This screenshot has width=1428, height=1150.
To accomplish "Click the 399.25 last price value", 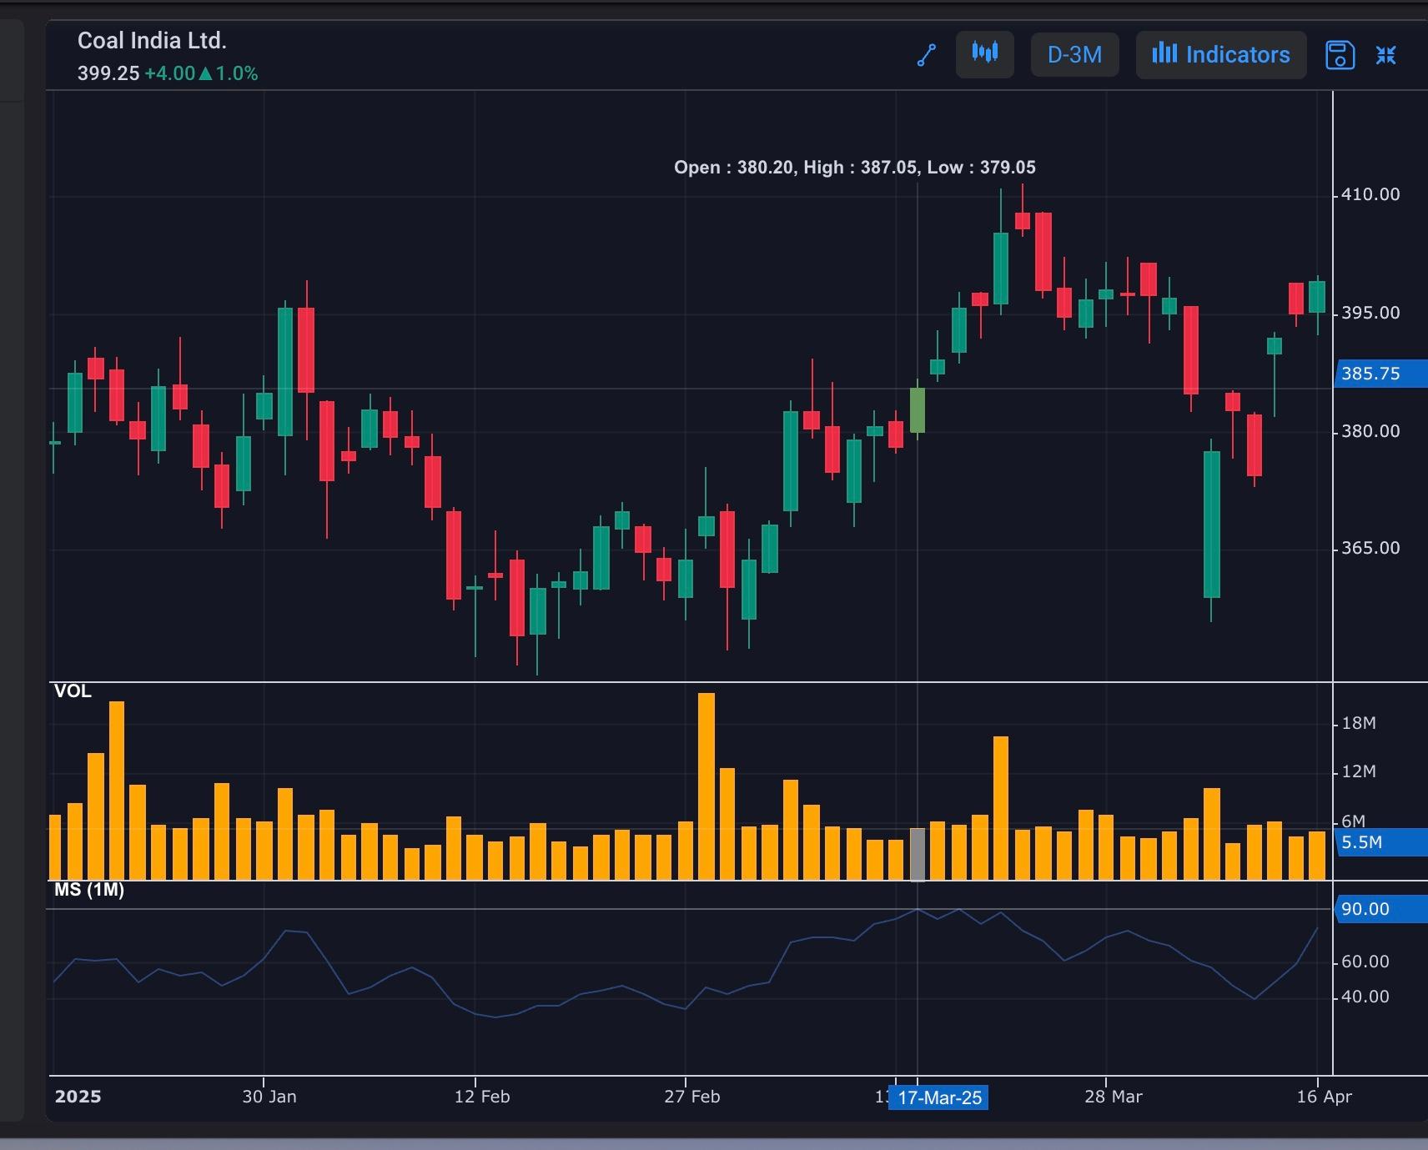I will (108, 73).
